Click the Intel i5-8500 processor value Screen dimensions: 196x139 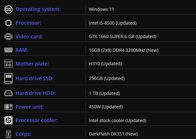(113, 23)
